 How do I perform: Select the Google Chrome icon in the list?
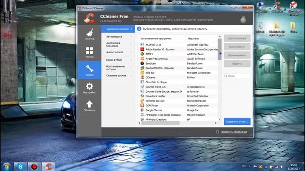(x=142, y=110)
